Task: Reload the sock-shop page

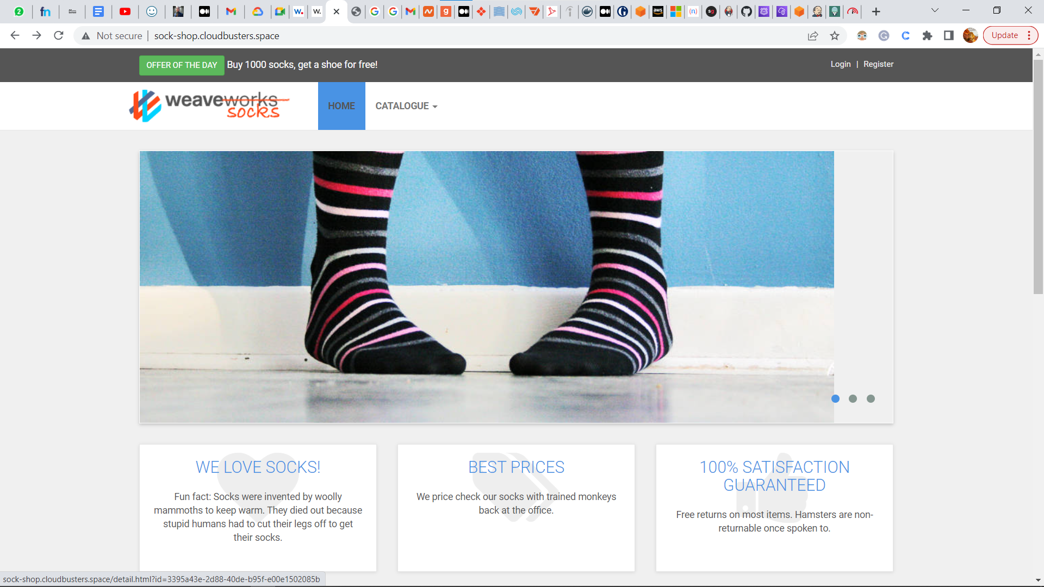Action: pos(58,35)
